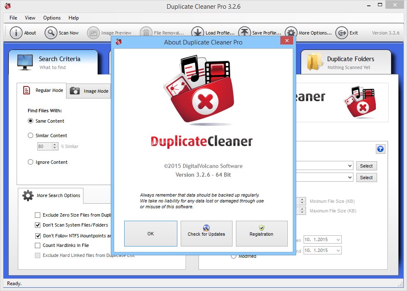Enable Exclude Zero Size Files checkbox
Viewport: 407px width, 291px height.
pos(38,215)
